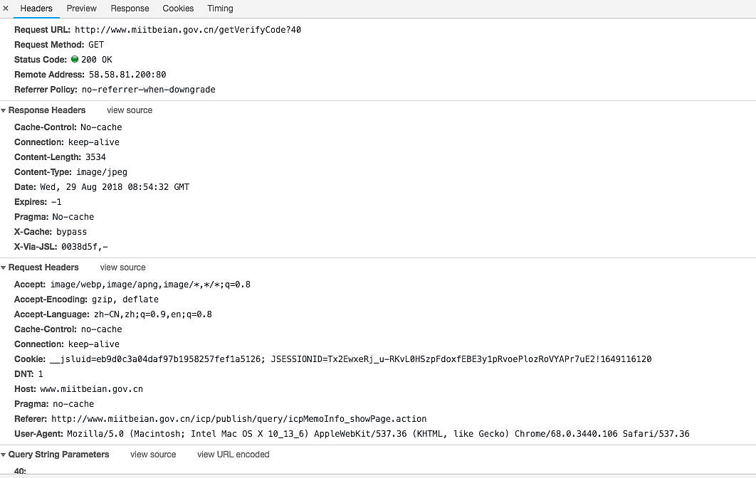756x478 pixels.
Task: Switch to the Cookies tab
Action: click(178, 9)
